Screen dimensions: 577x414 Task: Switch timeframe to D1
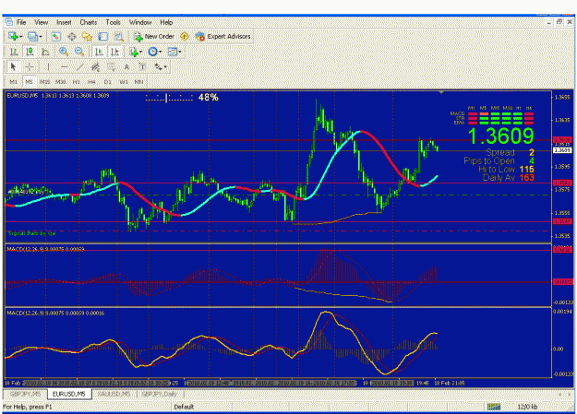point(107,82)
